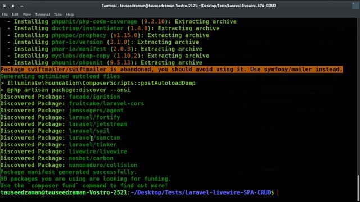Viewport: 360px width, 202px height.
Task: Click 'nesbot/carbon' discovered package
Action: tap(91, 158)
